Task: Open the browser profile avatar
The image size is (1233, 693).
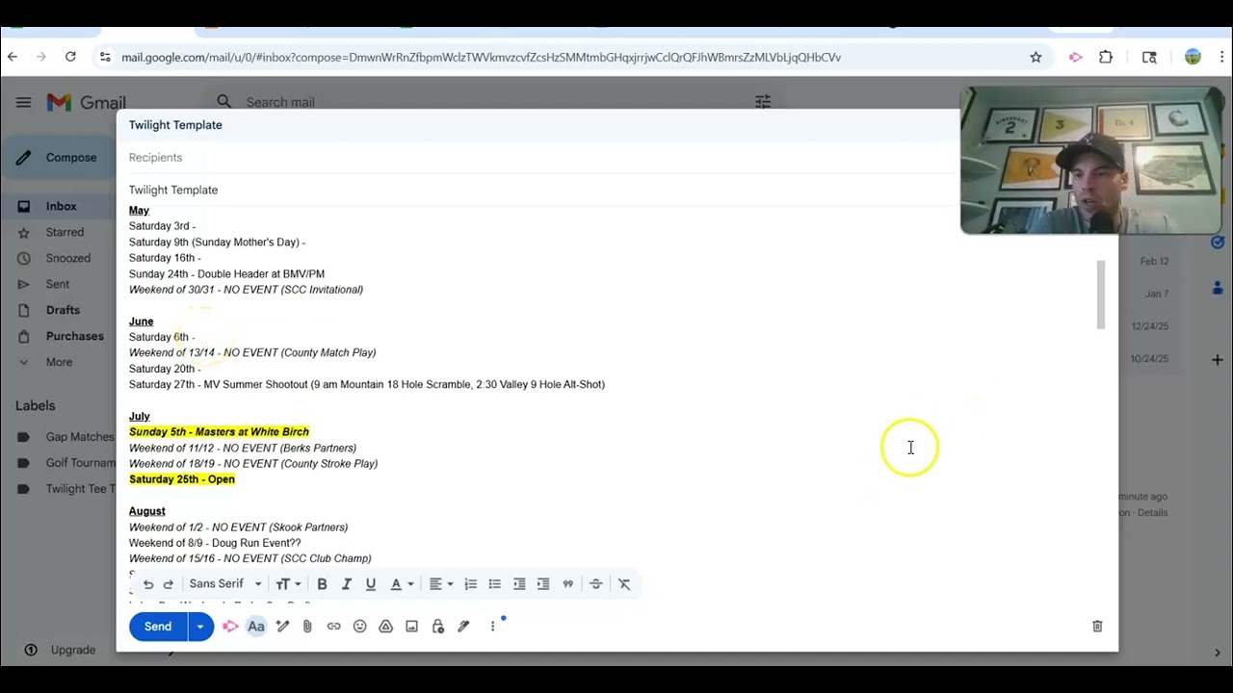Action: (x=1193, y=58)
